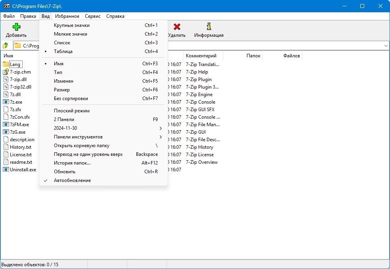Select the 7z.sfx file icon

coord(6,110)
